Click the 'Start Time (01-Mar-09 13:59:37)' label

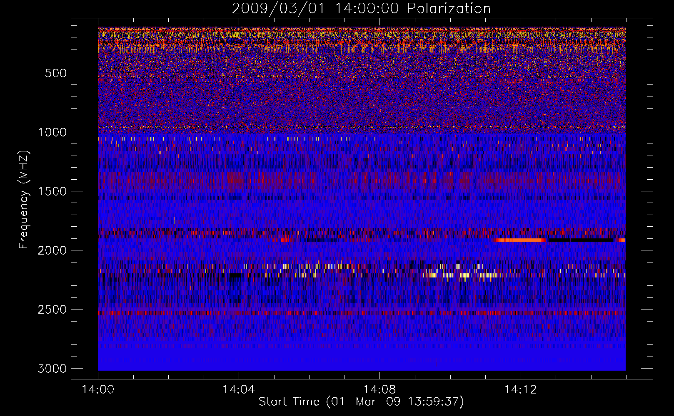361,402
